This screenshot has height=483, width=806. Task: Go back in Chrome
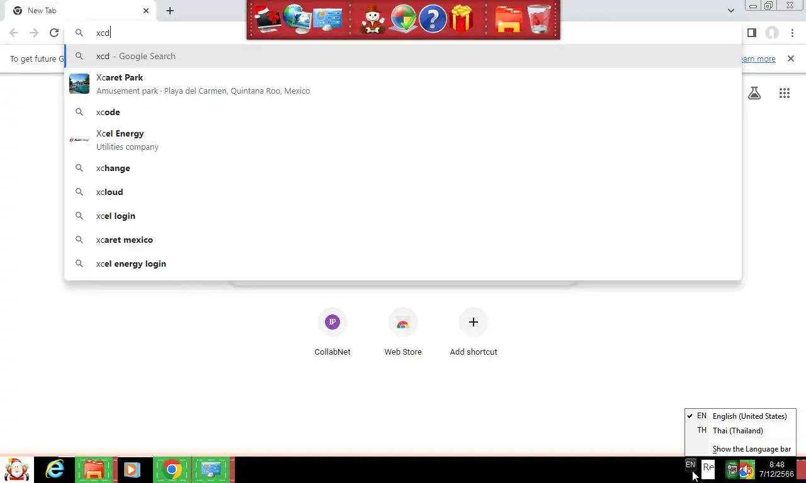14,33
